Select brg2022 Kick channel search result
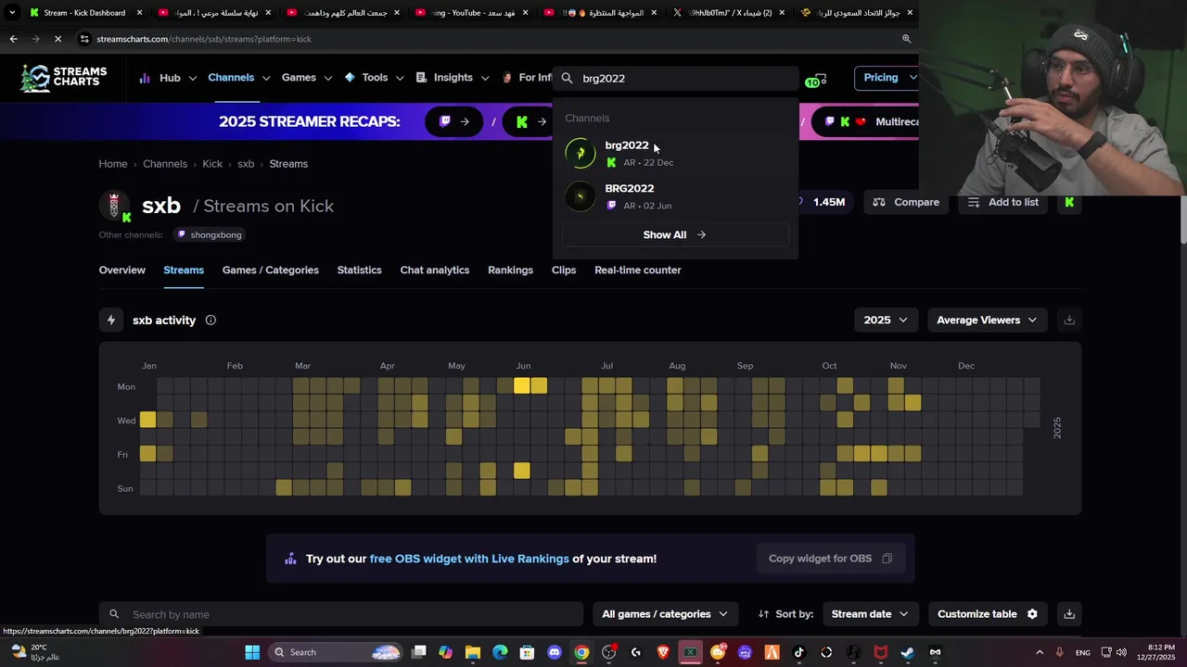Viewport: 1187px width, 667px height. tap(675, 154)
